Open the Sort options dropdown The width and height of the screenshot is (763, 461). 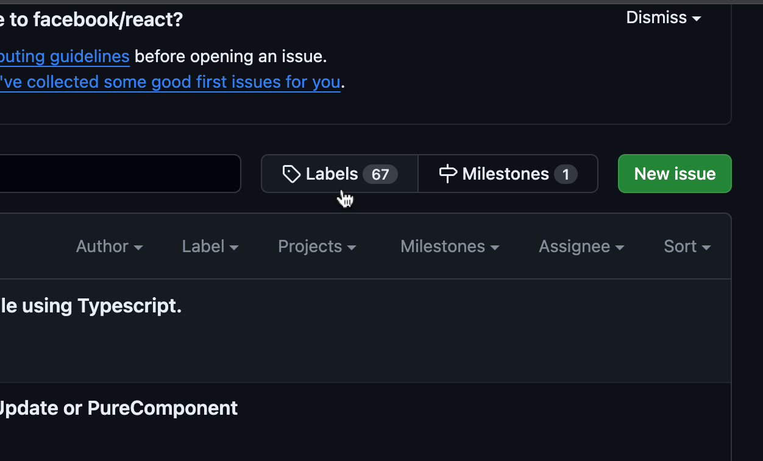[686, 246]
